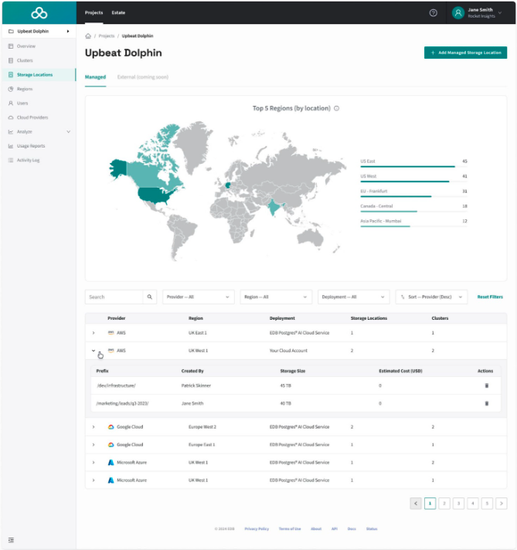
Task: Open the Provider filter dropdown
Action: (198, 297)
